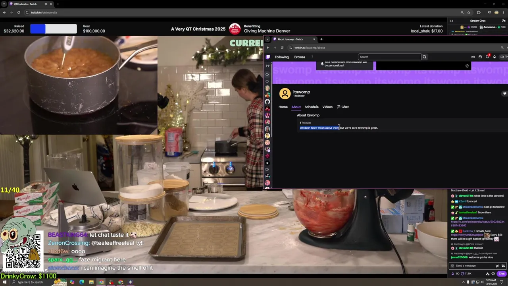
Task: Click the BEASTKING64 chat username in overlay
Action: point(68,235)
